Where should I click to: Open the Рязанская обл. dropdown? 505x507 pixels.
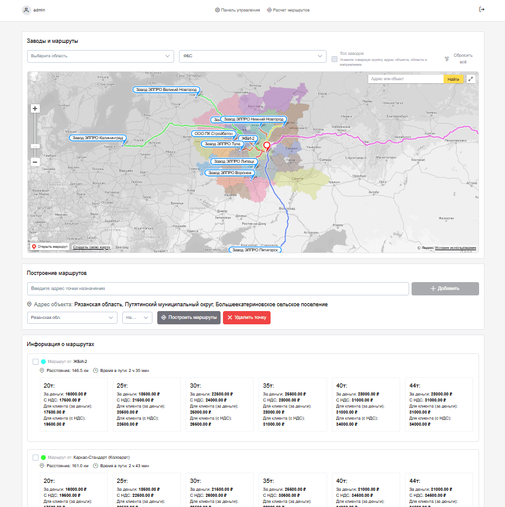click(x=72, y=318)
